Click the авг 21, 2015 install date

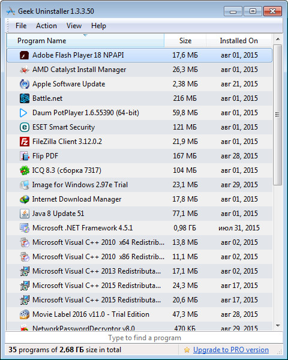(239, 84)
